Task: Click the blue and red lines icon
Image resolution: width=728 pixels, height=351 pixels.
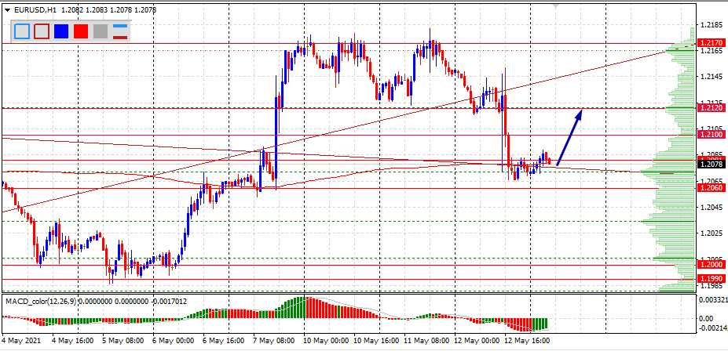Action: [x=120, y=31]
